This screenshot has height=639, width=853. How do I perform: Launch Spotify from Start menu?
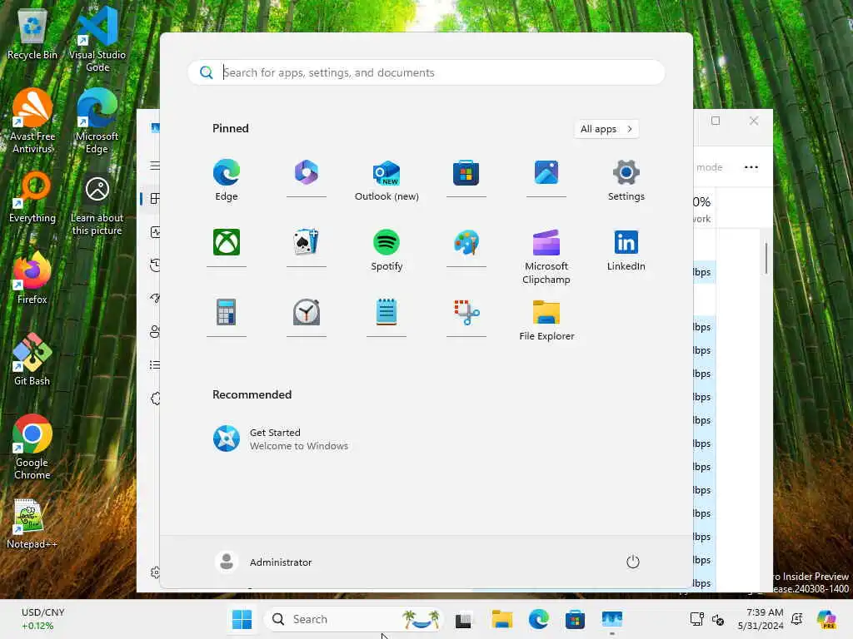coord(387,250)
